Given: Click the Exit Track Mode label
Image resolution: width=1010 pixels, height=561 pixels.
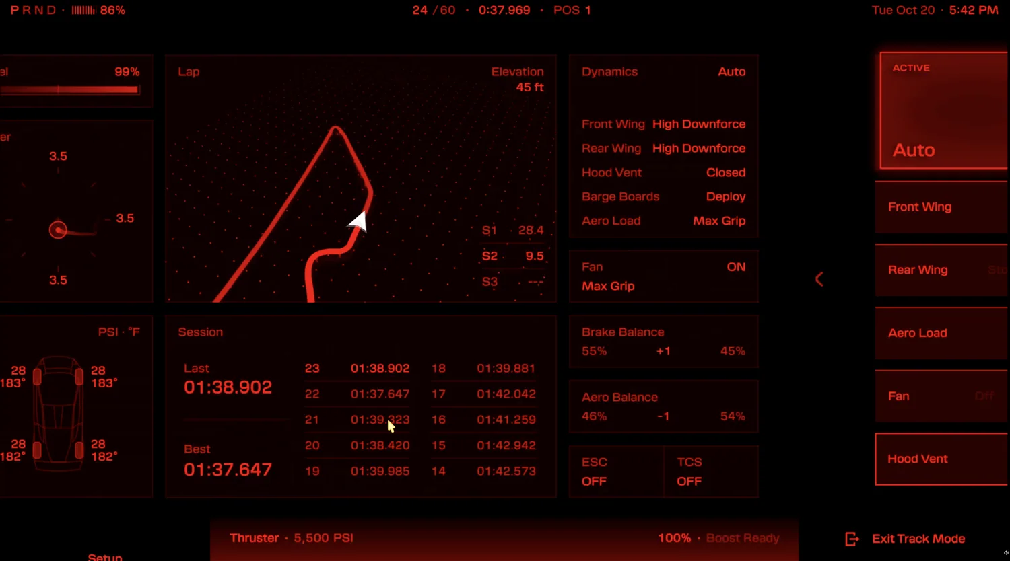Looking at the screenshot, I should [918, 539].
